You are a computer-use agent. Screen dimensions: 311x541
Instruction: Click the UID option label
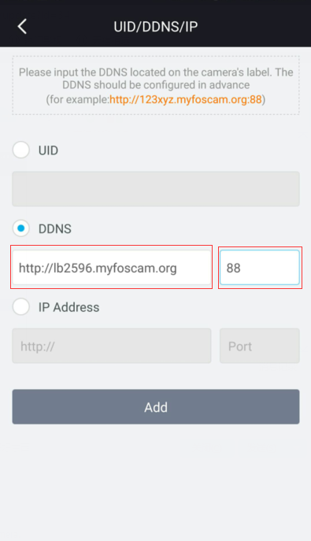pos(48,150)
